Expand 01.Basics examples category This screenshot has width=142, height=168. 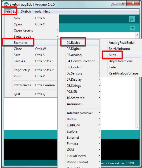[x=79, y=42]
